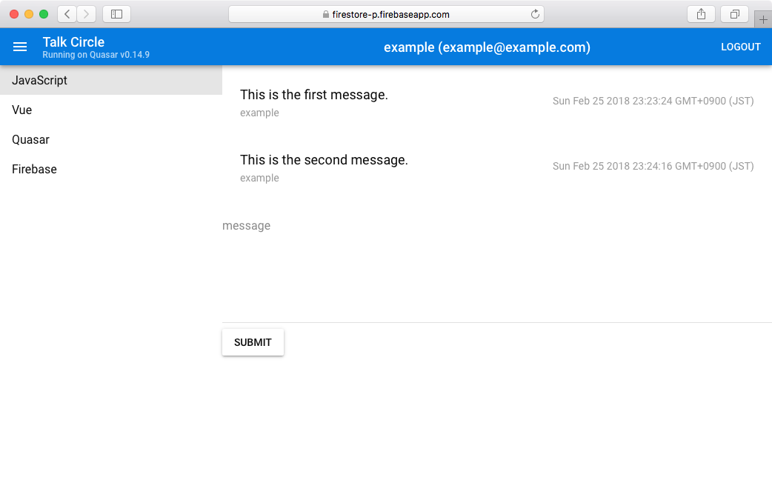Show all tabs overview button
This screenshot has height=500, width=772.
[x=734, y=14]
